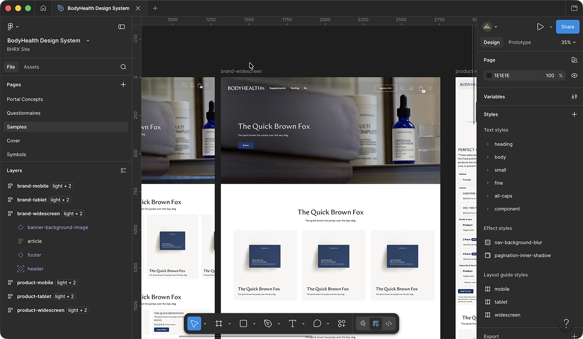Select the Pen tool

point(268,323)
